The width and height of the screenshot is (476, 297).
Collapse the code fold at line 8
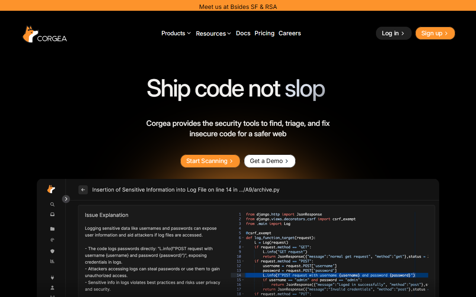point(243,247)
